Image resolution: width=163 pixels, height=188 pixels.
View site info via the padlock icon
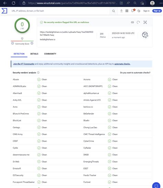[x=24, y=3]
